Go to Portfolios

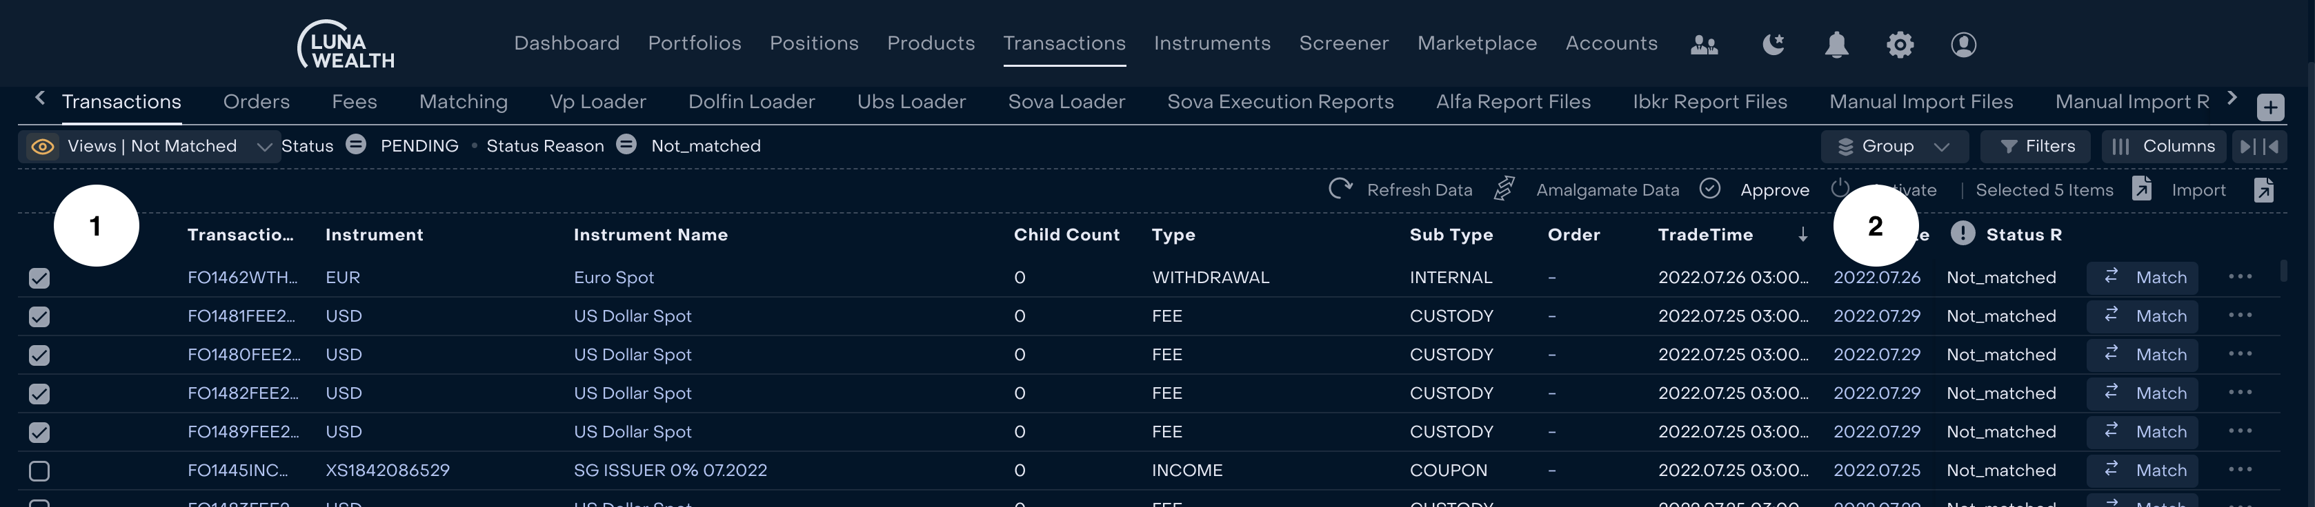[x=695, y=43]
